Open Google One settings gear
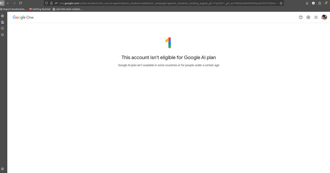 click(x=308, y=17)
